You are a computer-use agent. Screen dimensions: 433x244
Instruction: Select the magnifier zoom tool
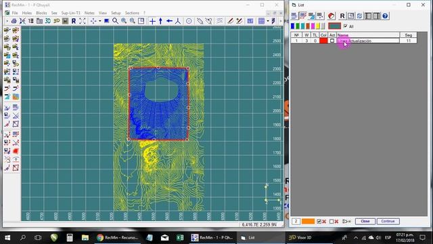[115, 21]
